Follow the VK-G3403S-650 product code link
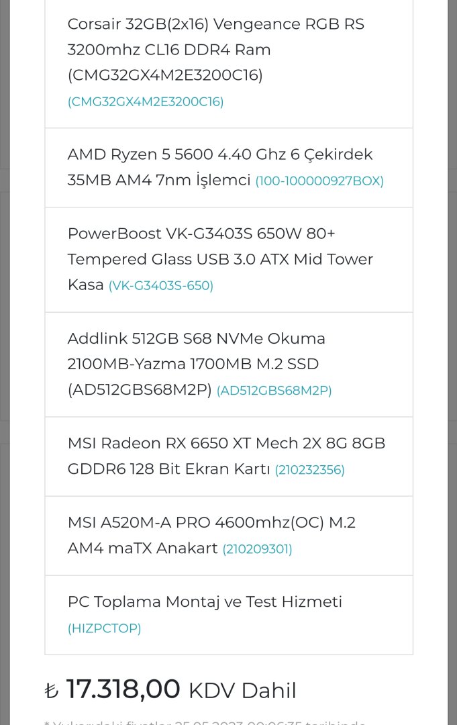This screenshot has height=725, width=457. (x=161, y=286)
